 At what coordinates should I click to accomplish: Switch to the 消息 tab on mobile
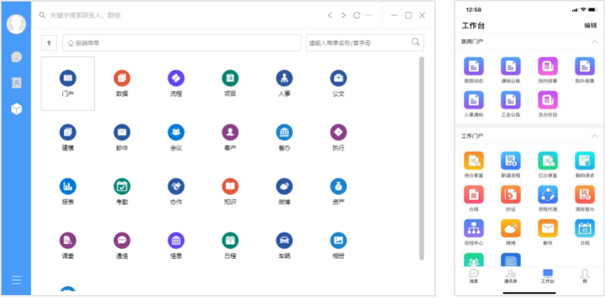tap(474, 276)
